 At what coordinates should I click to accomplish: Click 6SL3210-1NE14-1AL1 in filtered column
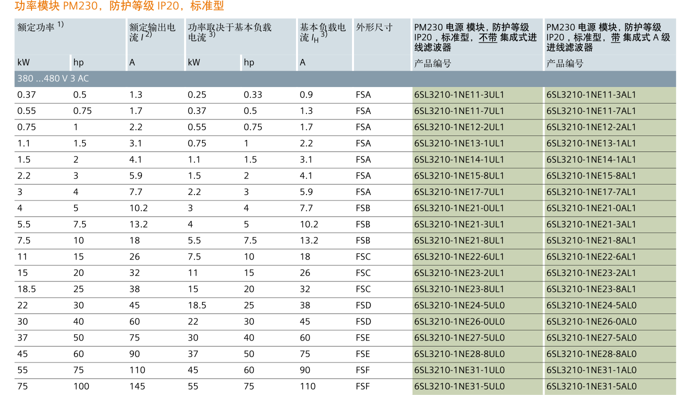(591, 159)
